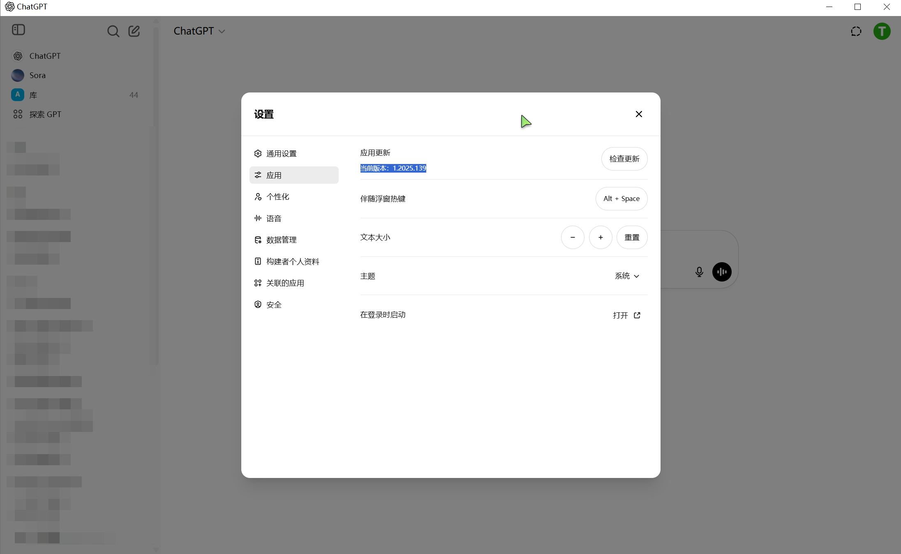Click the 伴随浮窗热键 label
This screenshot has width=901, height=554.
tap(383, 199)
